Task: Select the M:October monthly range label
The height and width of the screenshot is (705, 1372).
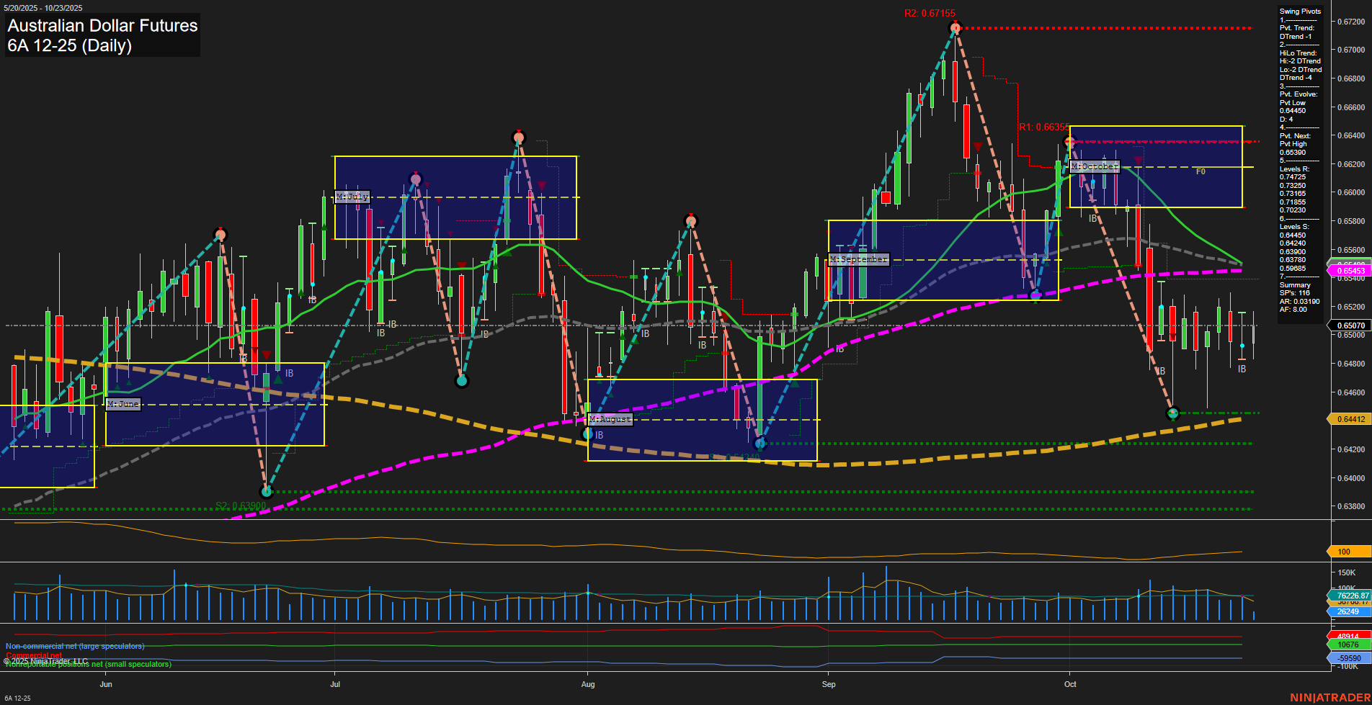Action: point(1094,166)
